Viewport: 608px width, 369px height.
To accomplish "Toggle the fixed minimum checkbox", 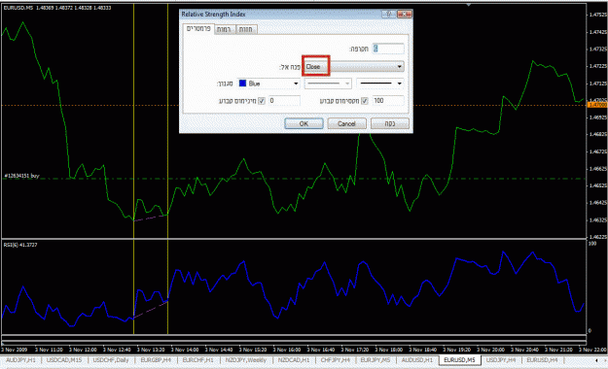I will coord(262,101).
